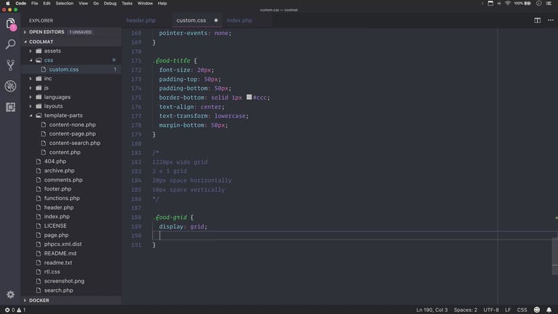Click the Explorer files icon
The width and height of the screenshot is (558, 314).
(x=10, y=24)
